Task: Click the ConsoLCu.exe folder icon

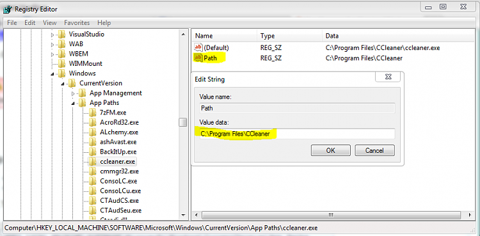Action: click(x=93, y=191)
